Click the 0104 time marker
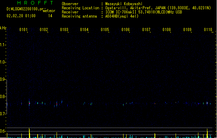This screenshot has width=217, height=138. pos(84,30)
